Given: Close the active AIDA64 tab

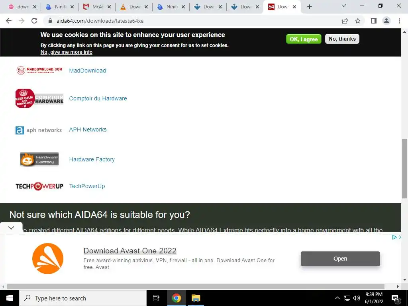Looking at the screenshot, I should [294, 7].
